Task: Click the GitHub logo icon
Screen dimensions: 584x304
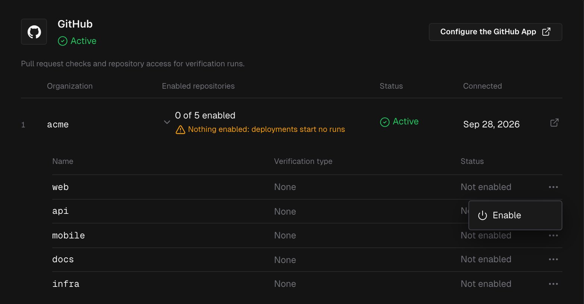Action: point(34,32)
